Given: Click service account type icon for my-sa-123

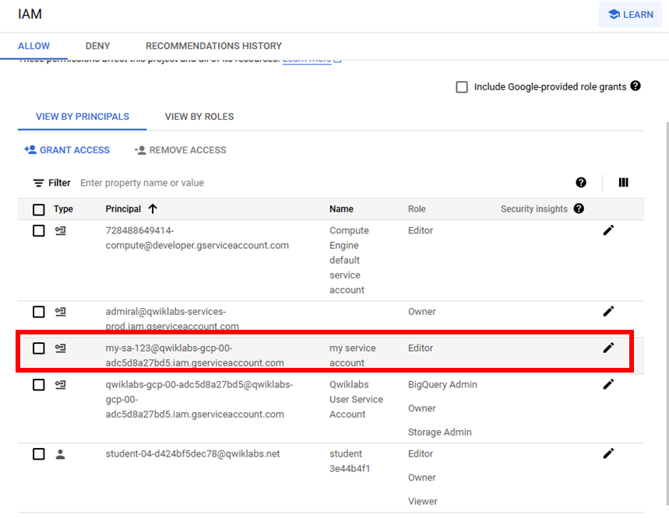Looking at the screenshot, I should point(60,348).
